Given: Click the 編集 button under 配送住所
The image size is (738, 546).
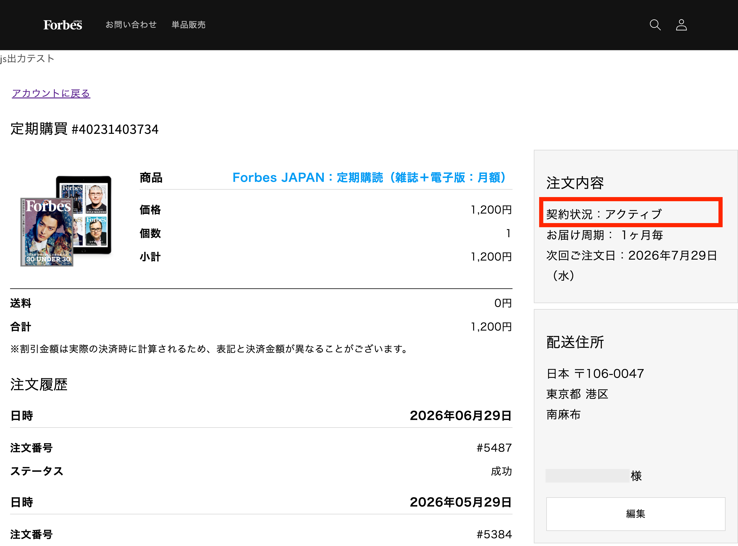Looking at the screenshot, I should [635, 513].
